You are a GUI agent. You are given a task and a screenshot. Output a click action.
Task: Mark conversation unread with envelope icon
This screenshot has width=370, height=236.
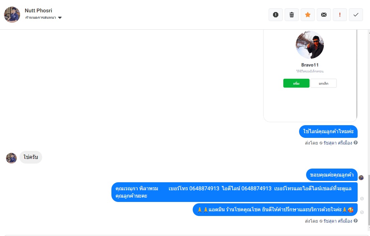324,15
